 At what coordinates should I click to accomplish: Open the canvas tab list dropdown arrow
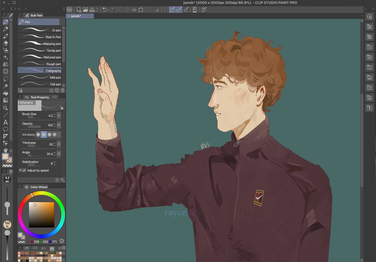(x=362, y=15)
